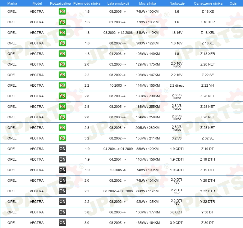
Task: Click petrol fuel icon in Z 32 SE row
Action: [62, 138]
